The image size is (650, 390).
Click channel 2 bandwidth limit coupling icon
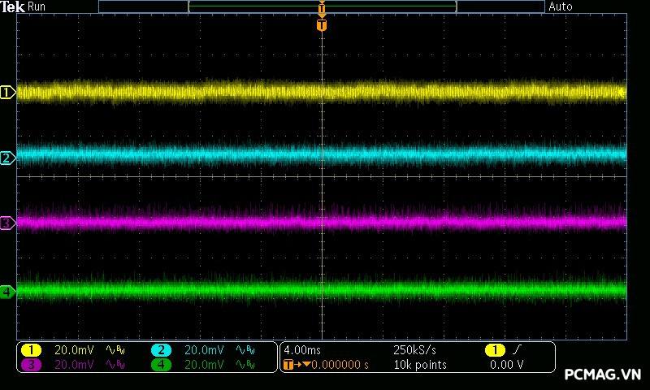point(245,350)
